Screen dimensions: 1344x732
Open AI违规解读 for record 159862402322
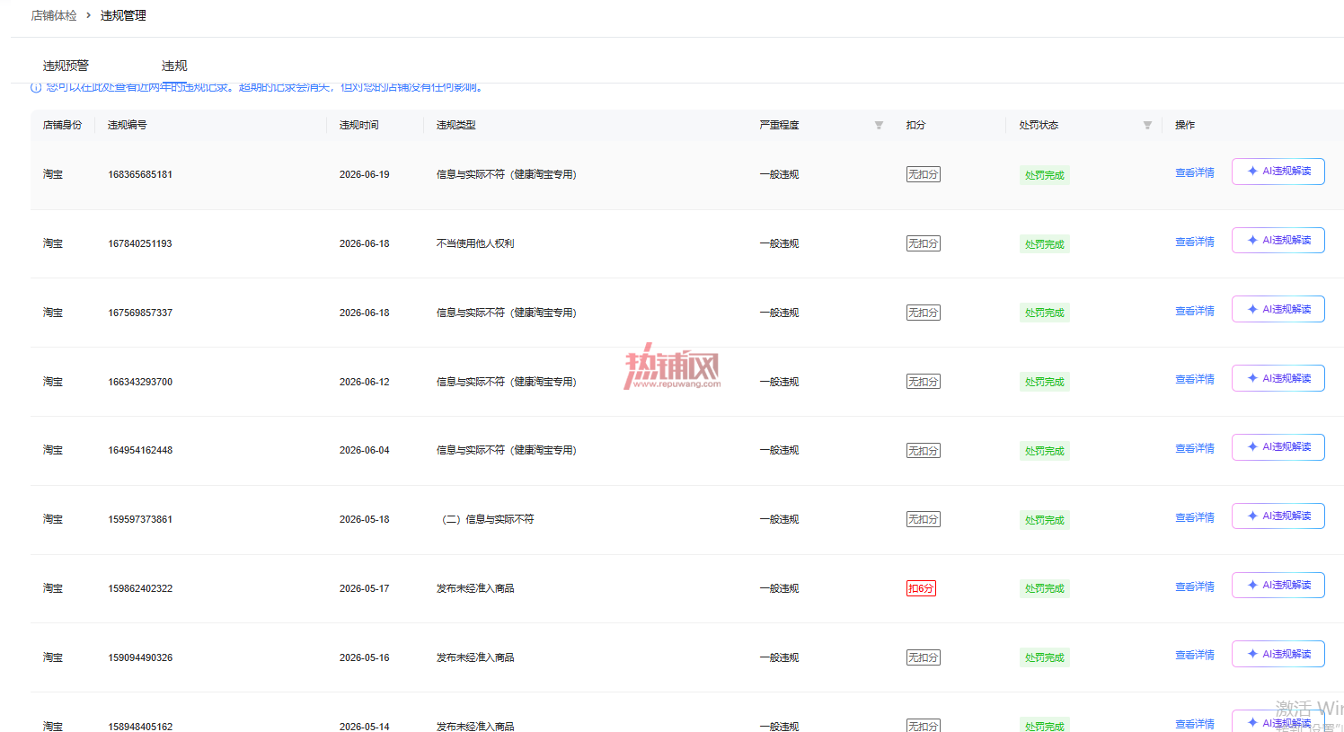(1278, 586)
